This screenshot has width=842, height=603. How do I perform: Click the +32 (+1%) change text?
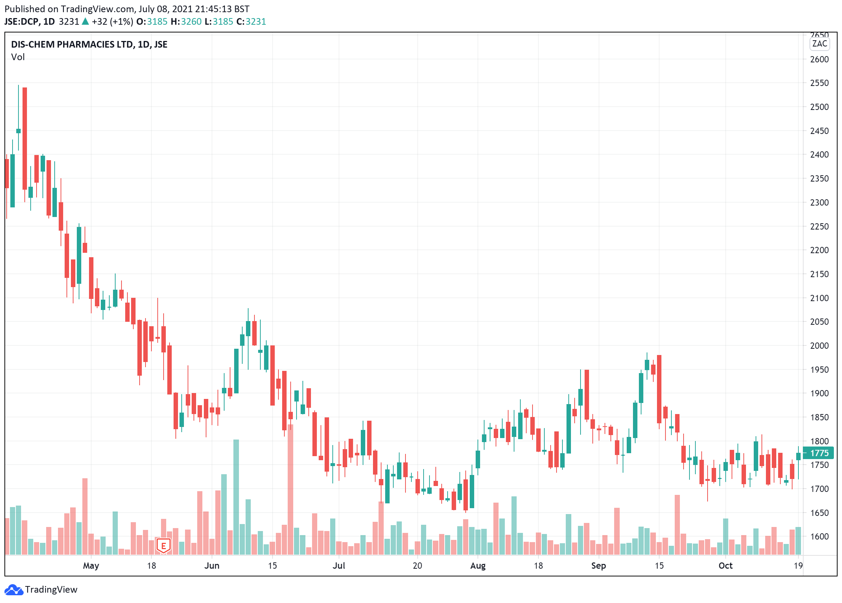[x=113, y=21]
